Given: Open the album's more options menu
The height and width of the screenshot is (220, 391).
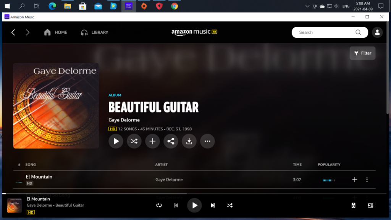Looking at the screenshot, I should [207, 141].
